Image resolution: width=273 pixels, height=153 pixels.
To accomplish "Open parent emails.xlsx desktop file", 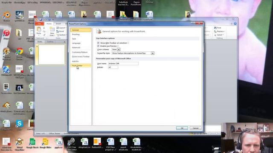I will click(x=123, y=144).
